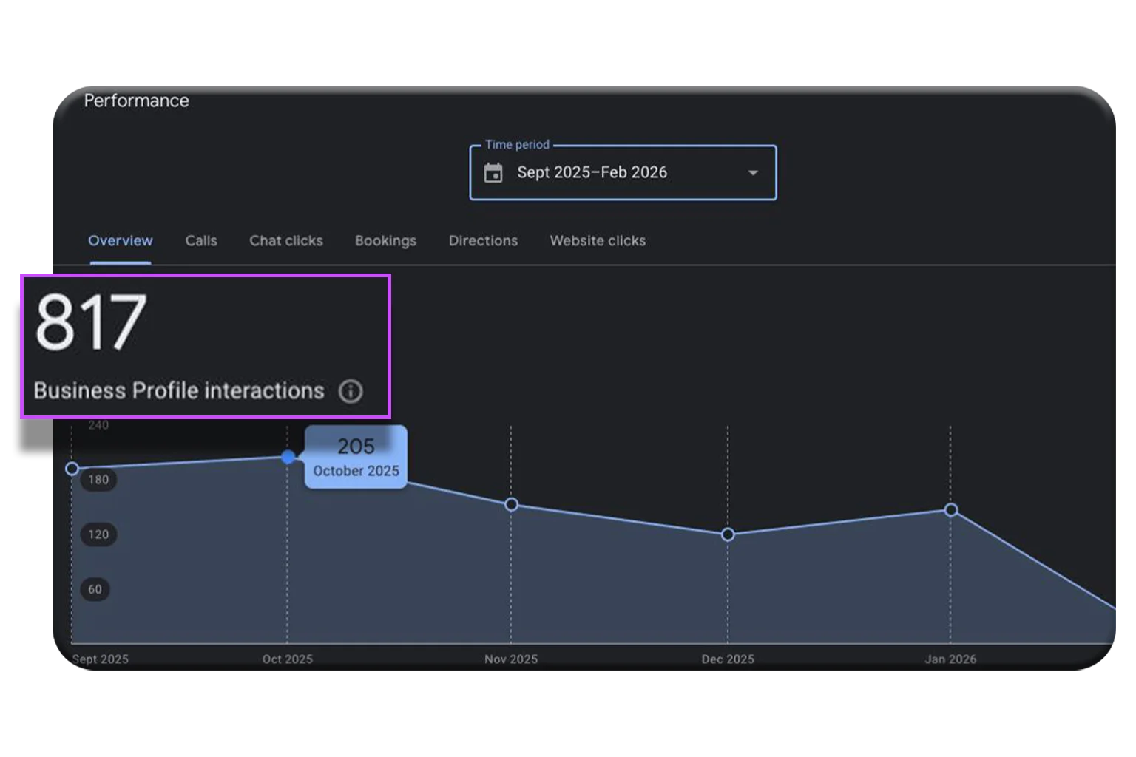Click the calendar icon in Time period
Image resolution: width=1136 pixels, height=757 pixels.
tap(493, 173)
